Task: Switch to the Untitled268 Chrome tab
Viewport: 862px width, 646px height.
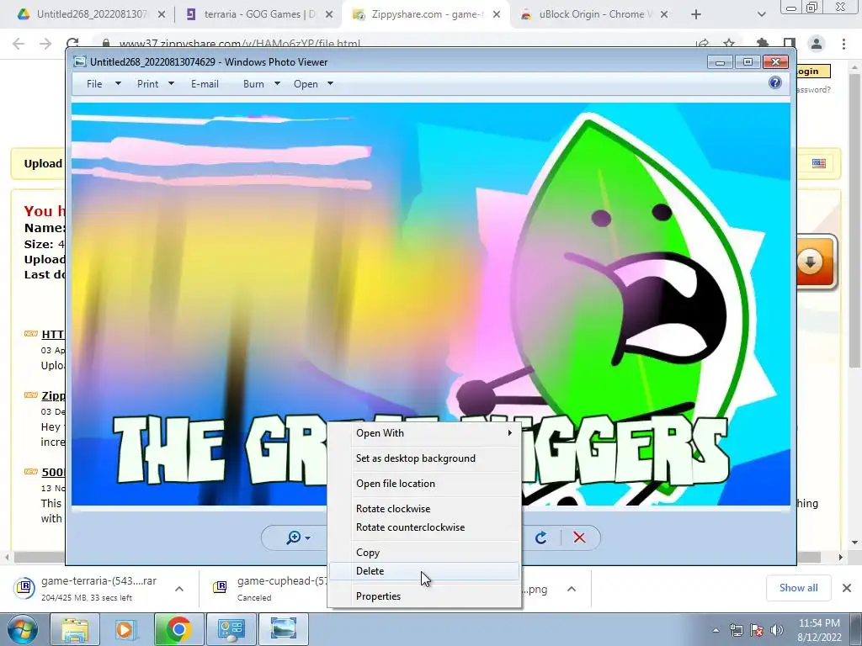Action: pyautogui.click(x=91, y=14)
